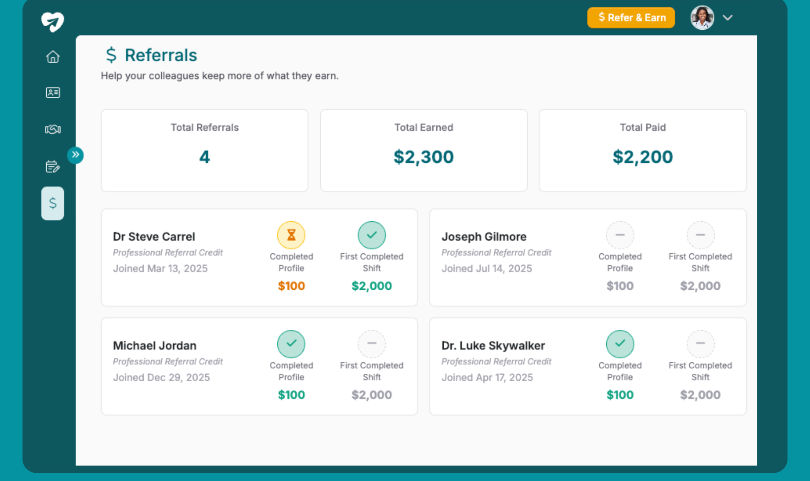Click the hourglass icon on Dr Steve Carrel's card

(291, 235)
